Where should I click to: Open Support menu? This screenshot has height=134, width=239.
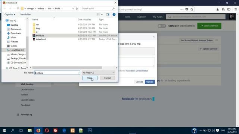tap(142, 17)
